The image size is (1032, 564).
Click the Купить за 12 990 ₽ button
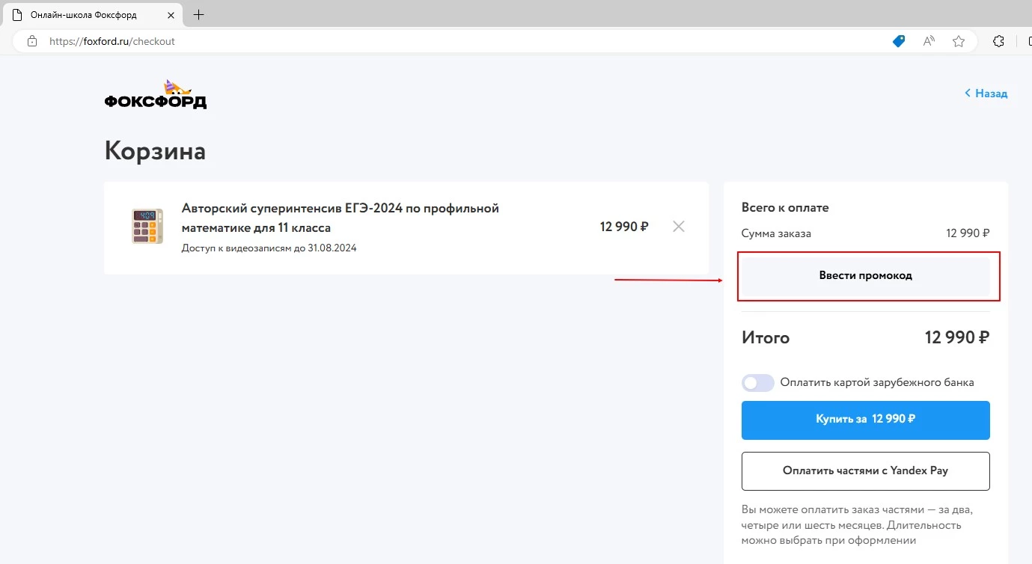[866, 420]
